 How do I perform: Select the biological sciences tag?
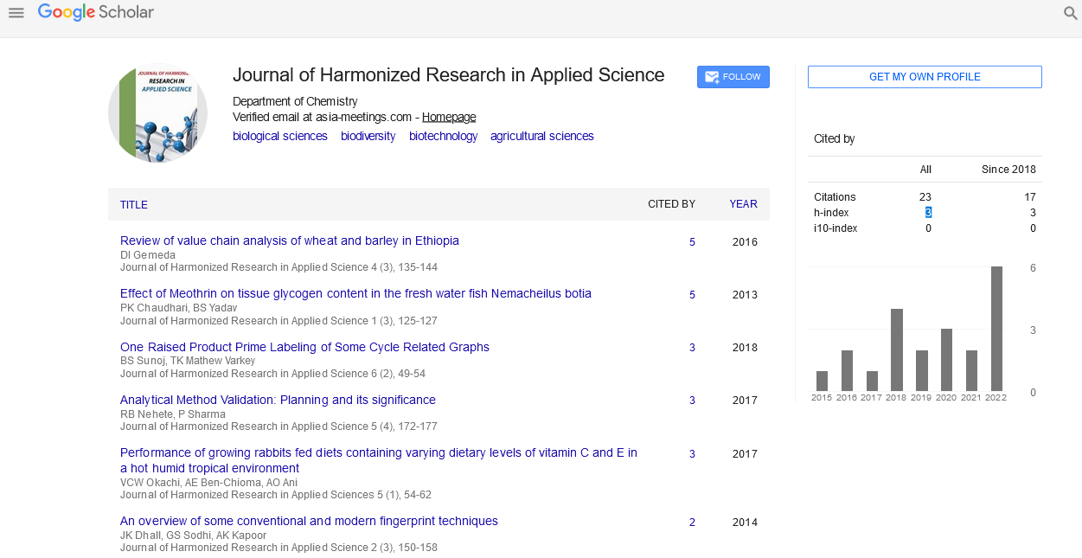(279, 136)
